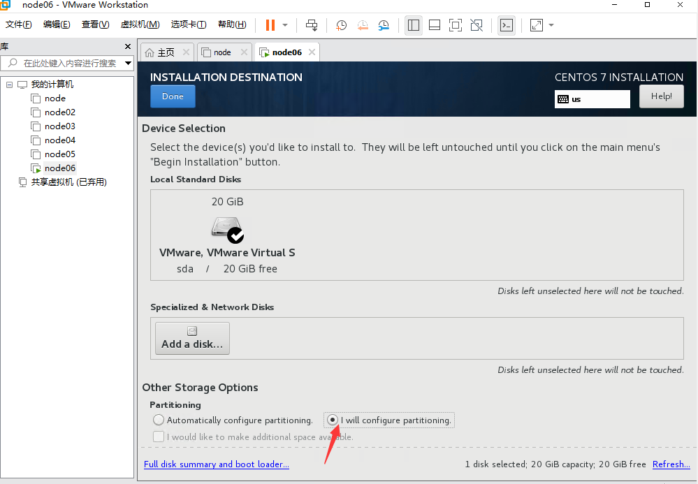Send Ctrl+Alt+Del to virtual machine
The height and width of the screenshot is (484, 698).
(312, 25)
